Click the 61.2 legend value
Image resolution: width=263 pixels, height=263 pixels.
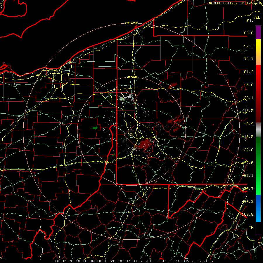coord(249,72)
